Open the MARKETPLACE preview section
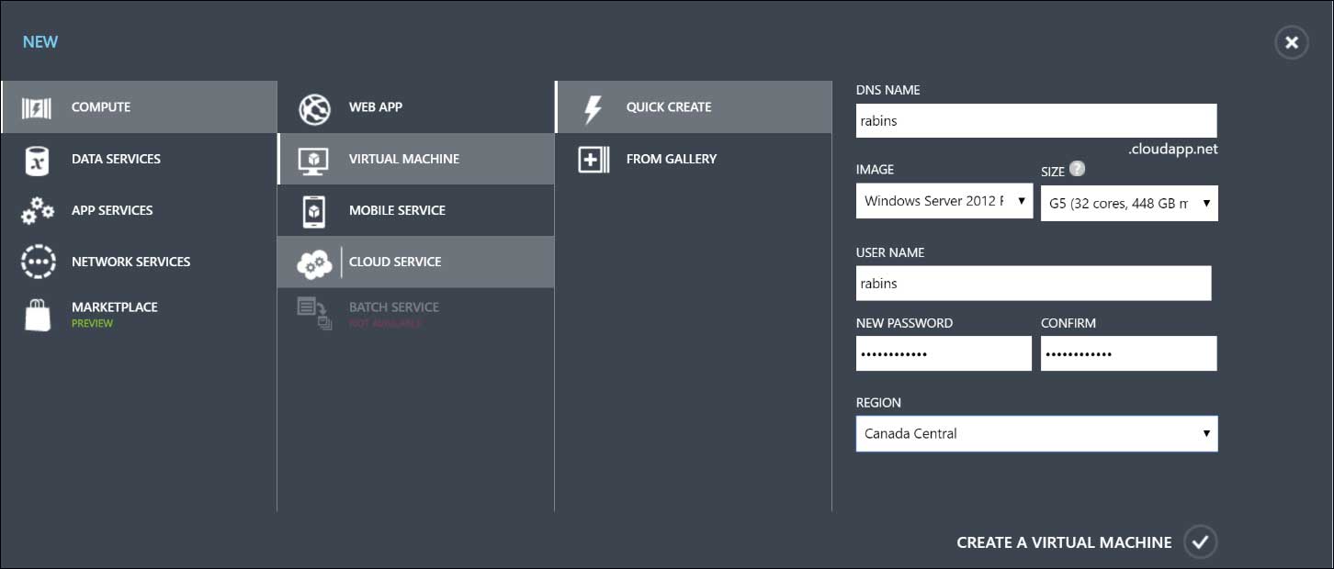 (114, 312)
